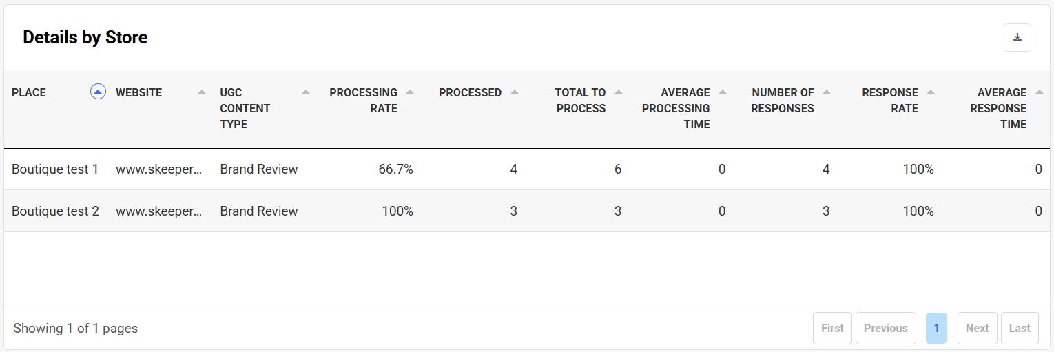1054x352 pixels.
Task: Click Boutique test 2 website link
Action: 158,211
